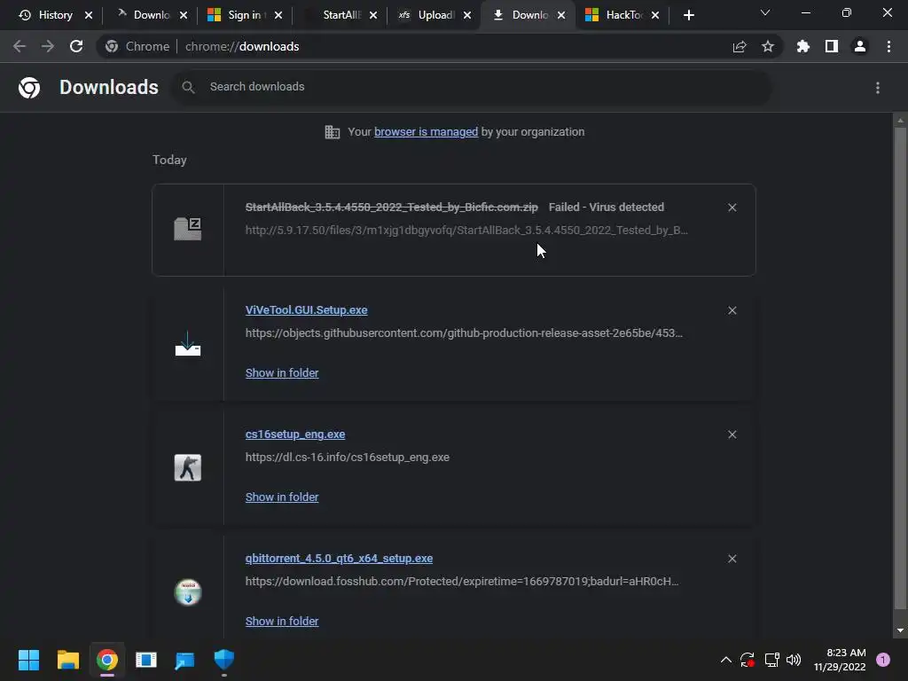The height and width of the screenshot is (681, 908).
Task: Open the Extensions puzzle icon
Action: (803, 46)
